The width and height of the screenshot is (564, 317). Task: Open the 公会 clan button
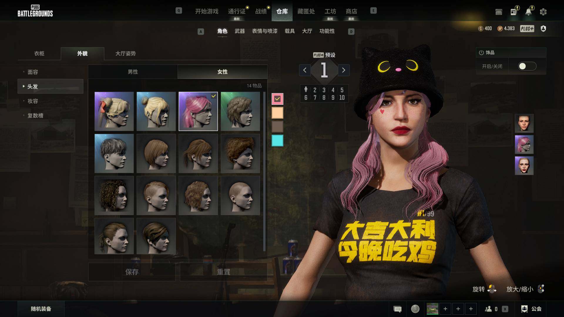tap(531, 309)
